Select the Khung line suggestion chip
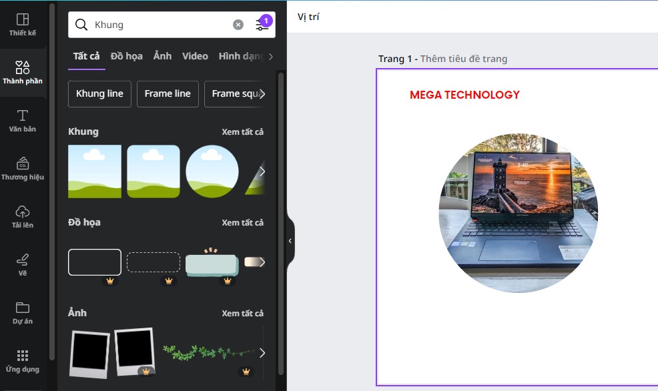The width and height of the screenshot is (658, 391). pos(99,93)
